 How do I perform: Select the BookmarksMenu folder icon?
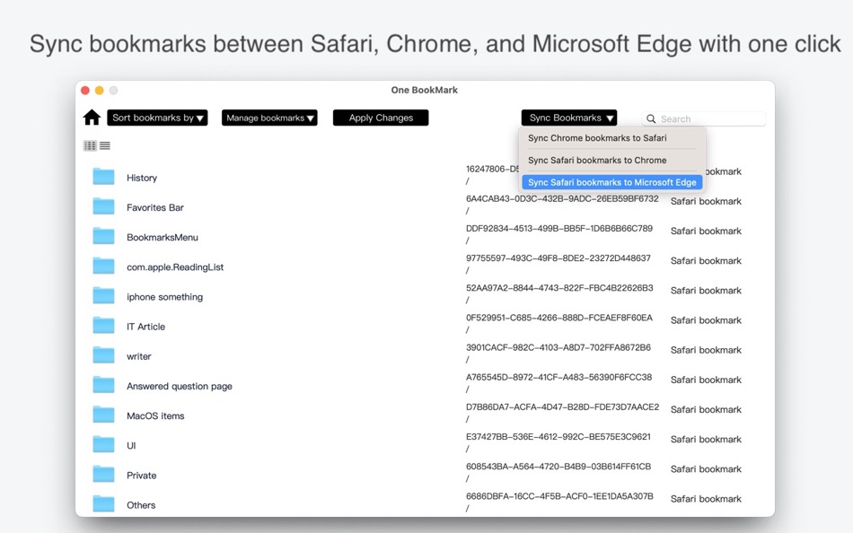tap(103, 237)
